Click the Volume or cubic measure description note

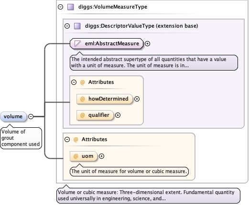click(148, 195)
